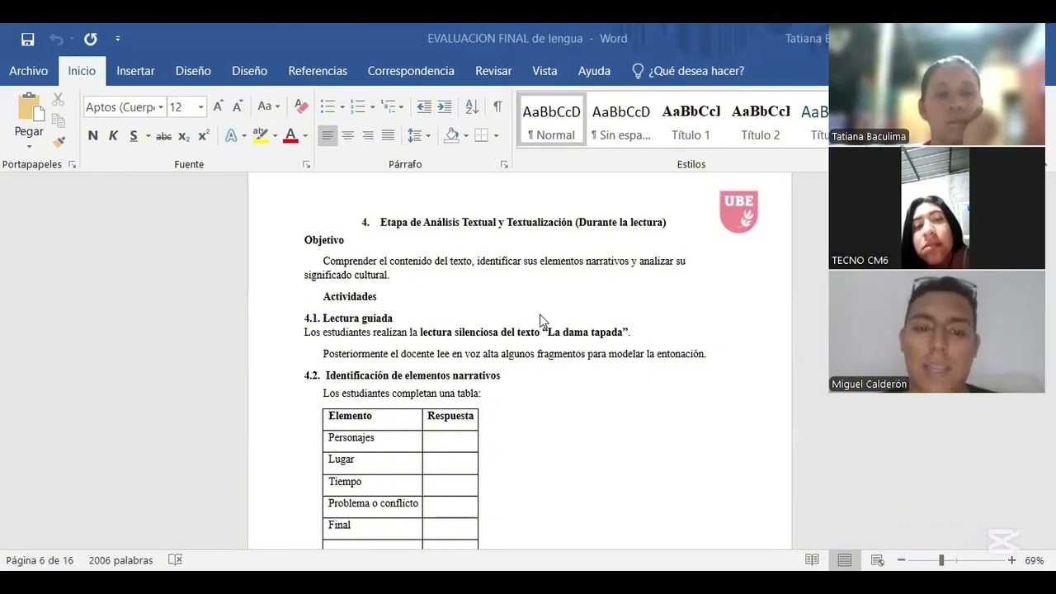Decrease font size with the smaller A
This screenshot has width=1056, height=594.
click(238, 106)
